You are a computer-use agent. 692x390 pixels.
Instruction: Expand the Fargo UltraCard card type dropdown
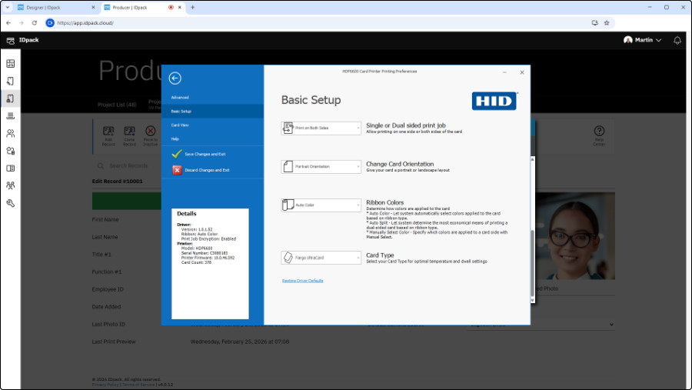[321, 258]
